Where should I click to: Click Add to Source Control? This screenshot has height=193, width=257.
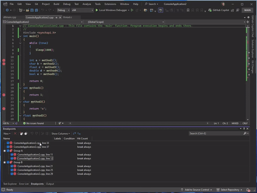(x=196, y=190)
